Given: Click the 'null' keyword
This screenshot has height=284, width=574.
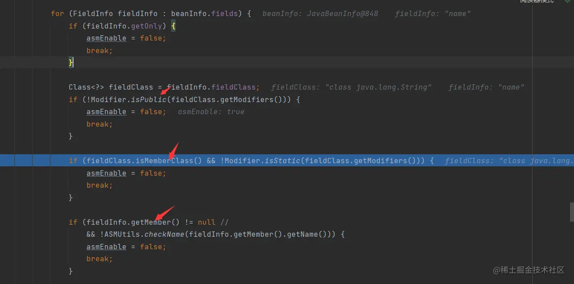Looking at the screenshot, I should click(207, 222).
